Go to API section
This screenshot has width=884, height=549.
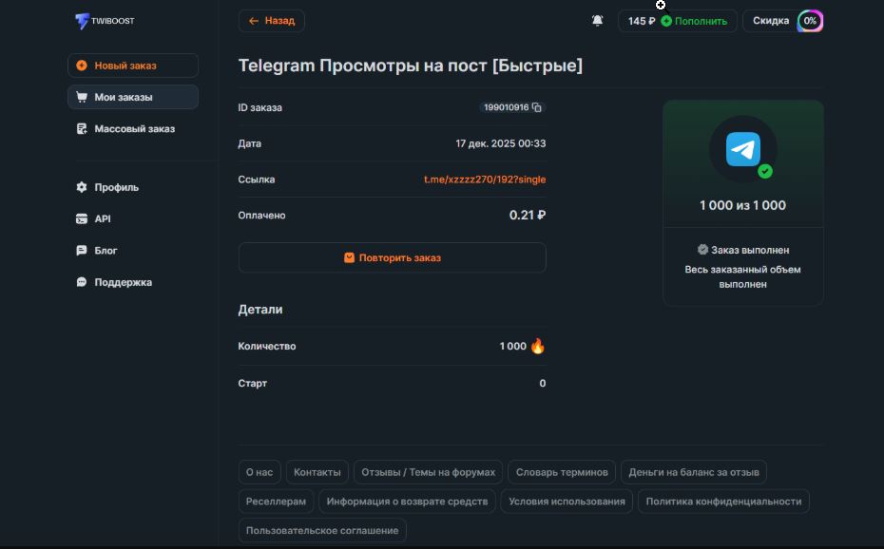[x=103, y=218]
